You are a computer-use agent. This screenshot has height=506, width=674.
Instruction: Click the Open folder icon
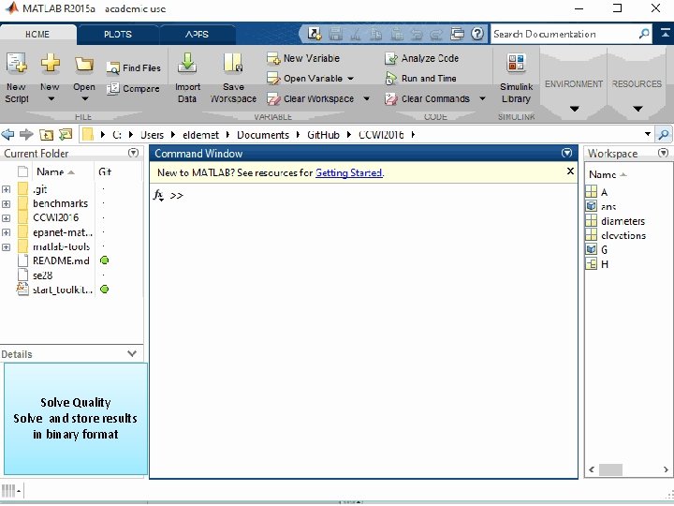point(84,64)
